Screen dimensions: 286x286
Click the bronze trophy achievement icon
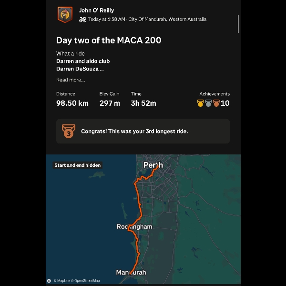[216, 103]
